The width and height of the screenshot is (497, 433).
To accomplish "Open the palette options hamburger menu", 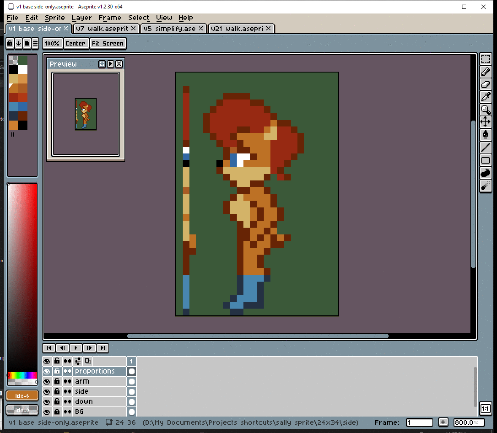I will coord(35,43).
